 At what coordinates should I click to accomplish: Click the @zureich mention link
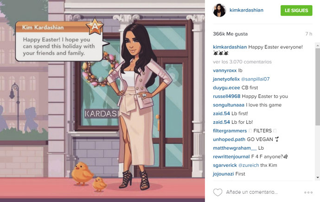coord(249,165)
